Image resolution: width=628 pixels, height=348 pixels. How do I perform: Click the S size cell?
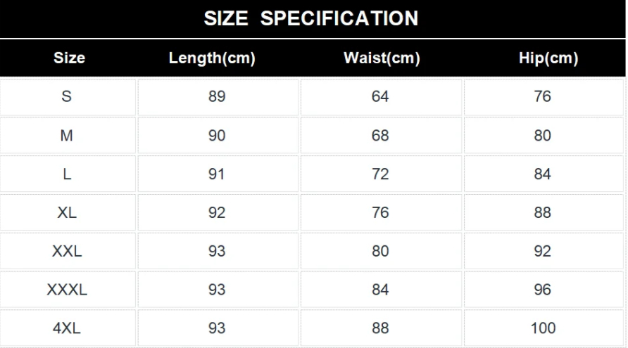tap(67, 97)
